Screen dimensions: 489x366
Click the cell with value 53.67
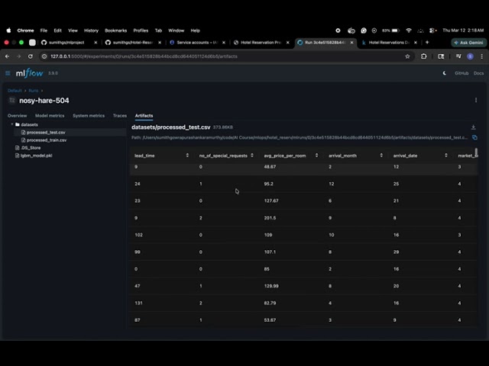[270, 320]
